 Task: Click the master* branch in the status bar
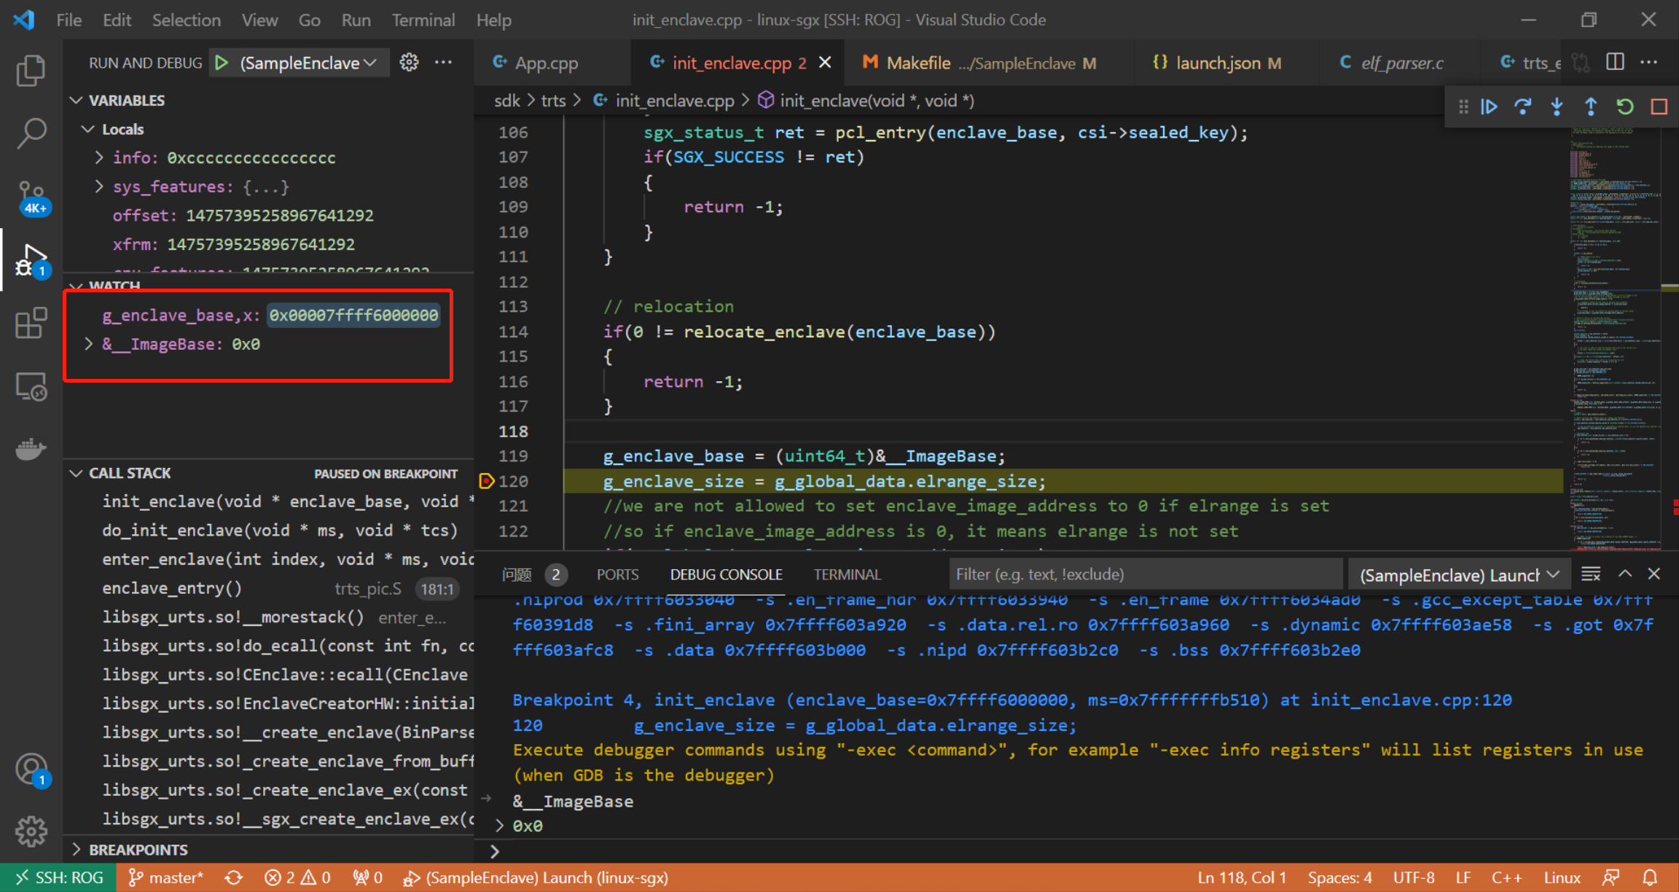(166, 877)
